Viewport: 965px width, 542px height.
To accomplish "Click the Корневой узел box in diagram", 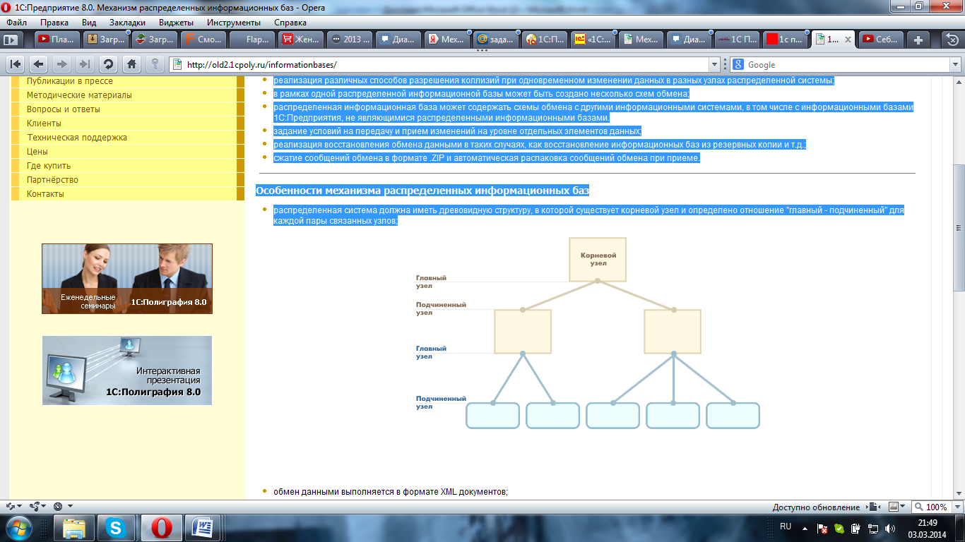I will point(598,259).
